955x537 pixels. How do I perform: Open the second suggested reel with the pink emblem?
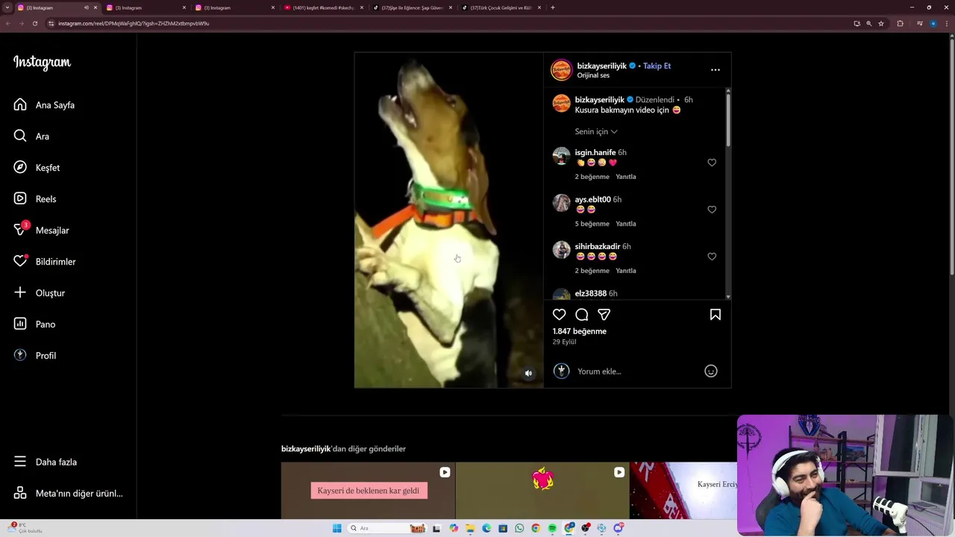[542, 491]
